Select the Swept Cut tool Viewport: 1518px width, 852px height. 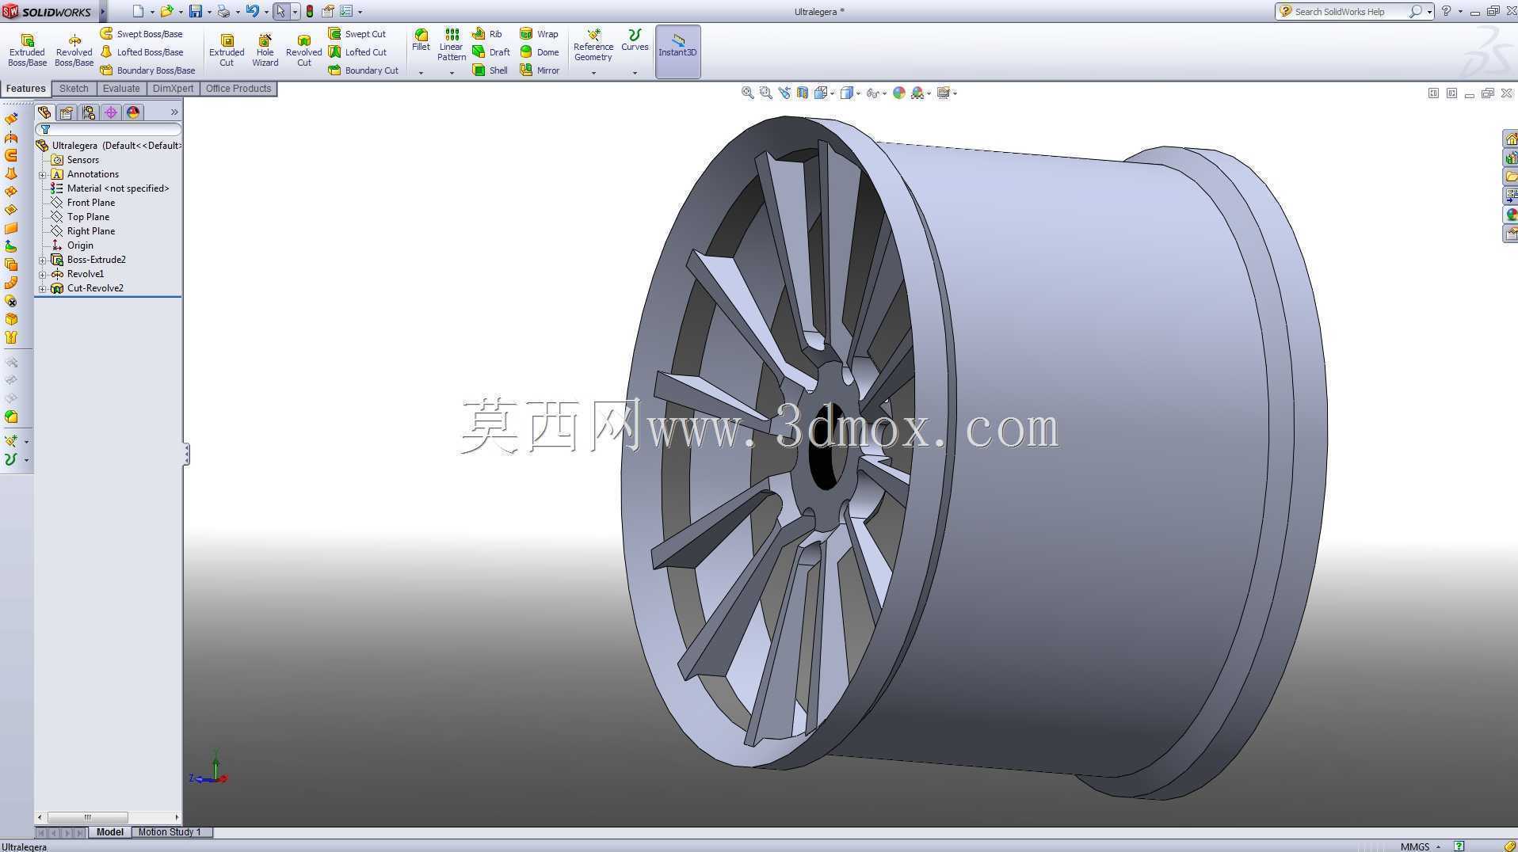pos(357,34)
